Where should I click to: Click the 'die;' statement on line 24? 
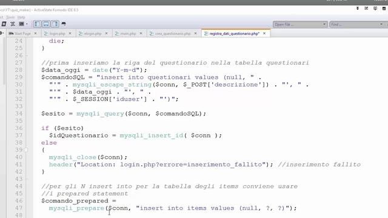56,41
